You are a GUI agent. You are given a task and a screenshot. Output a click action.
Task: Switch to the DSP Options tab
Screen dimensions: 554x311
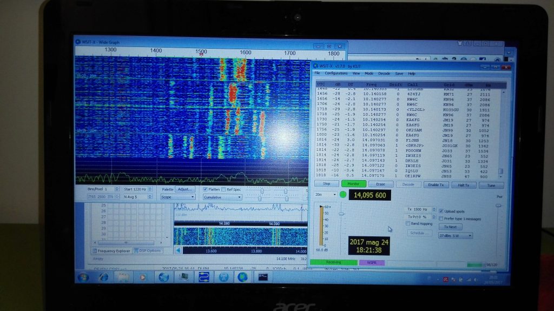click(x=147, y=250)
